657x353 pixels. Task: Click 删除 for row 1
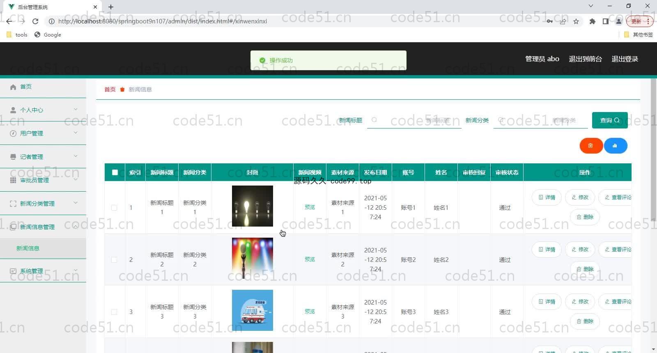(585, 217)
